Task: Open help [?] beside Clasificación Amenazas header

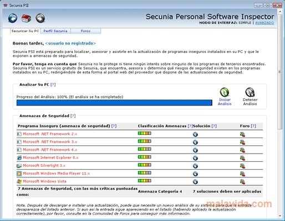Action: coord(190,126)
